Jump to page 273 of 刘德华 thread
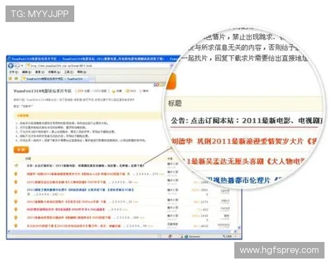 tap(155, 174)
